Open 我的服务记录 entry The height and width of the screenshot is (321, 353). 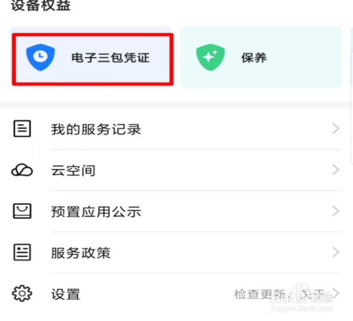coord(176,129)
